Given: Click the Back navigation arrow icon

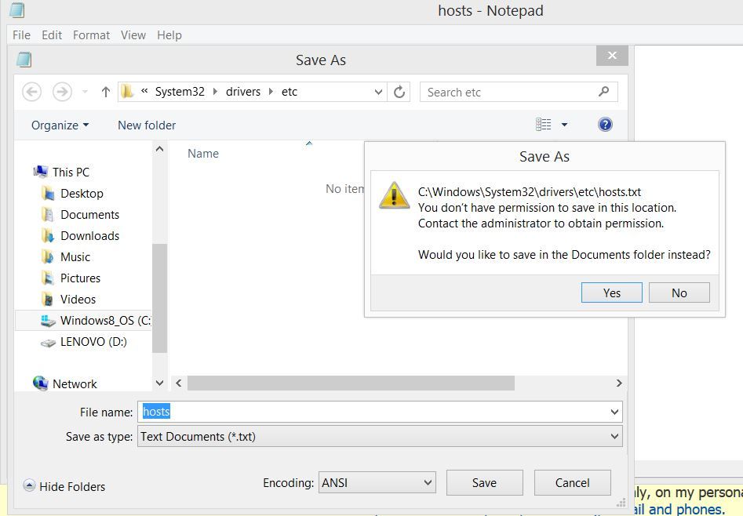Looking at the screenshot, I should click(31, 92).
